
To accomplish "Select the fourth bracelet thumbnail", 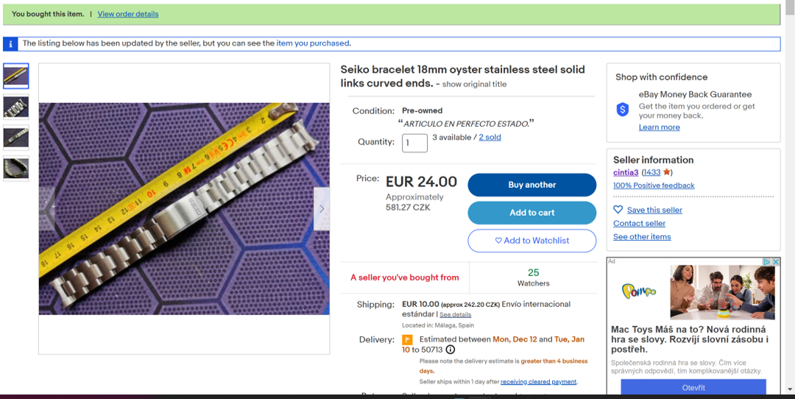I will 16,169.
